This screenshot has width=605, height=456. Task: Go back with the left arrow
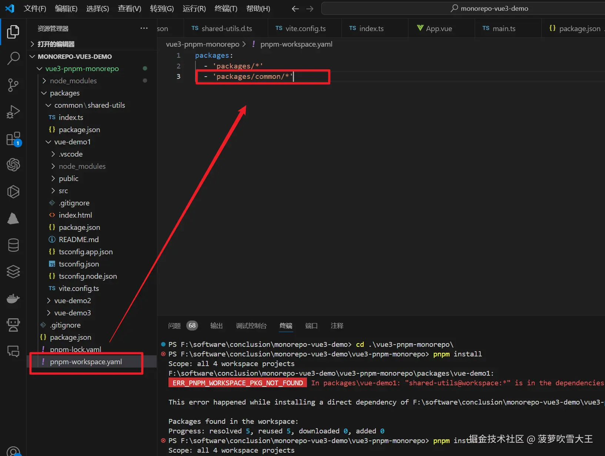[x=295, y=9]
